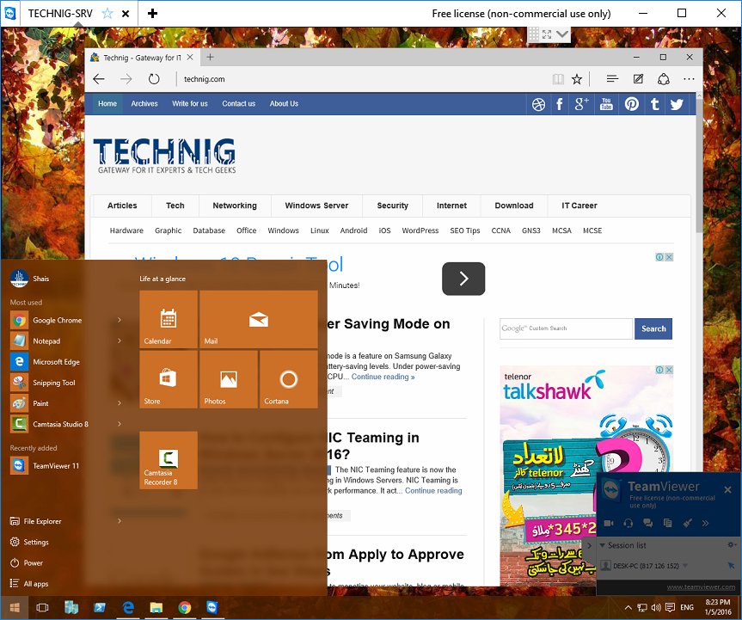
Task: Open the Session list settings gear
Action: pos(732,545)
